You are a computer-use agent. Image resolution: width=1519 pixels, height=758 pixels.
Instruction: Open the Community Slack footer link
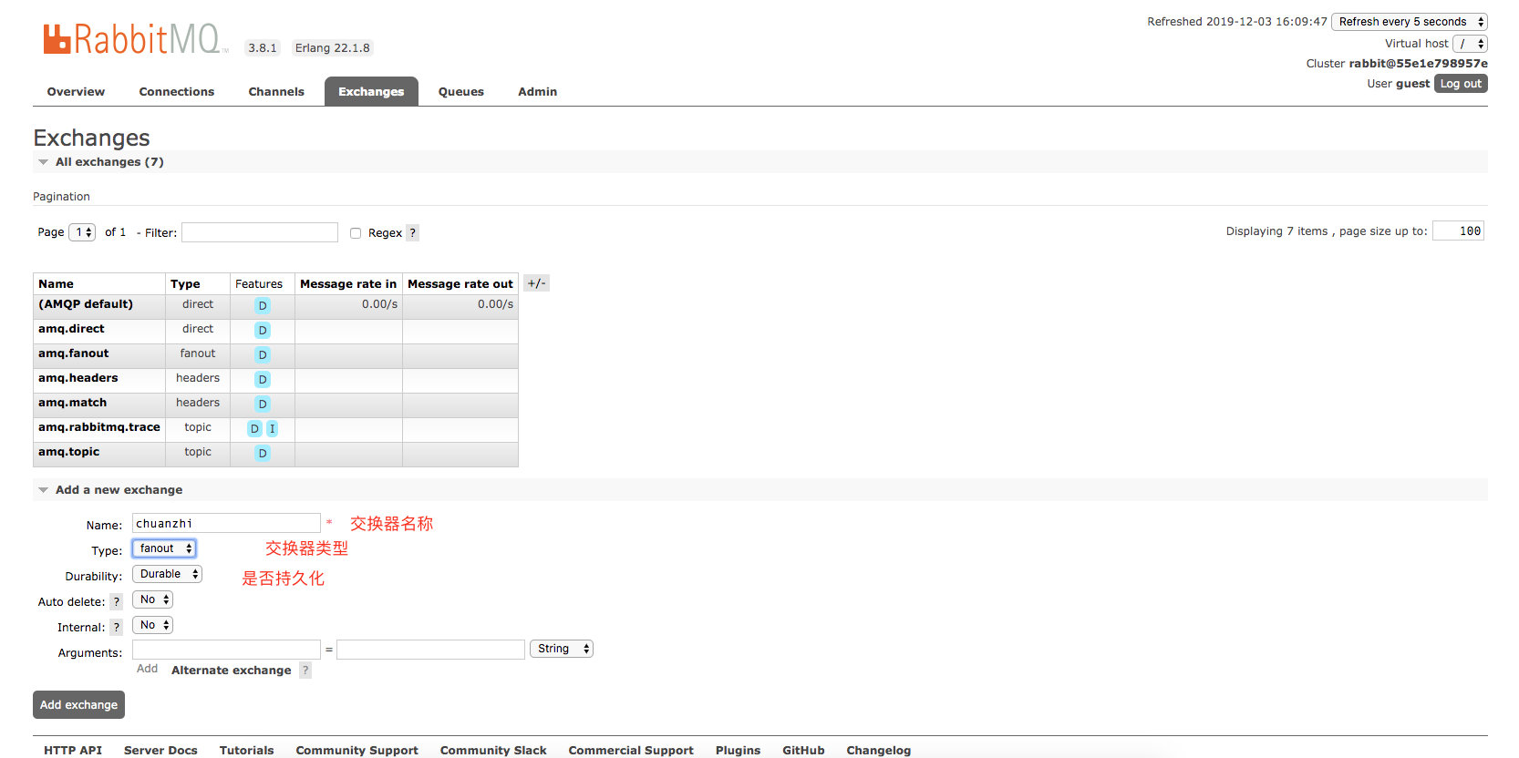(x=493, y=750)
